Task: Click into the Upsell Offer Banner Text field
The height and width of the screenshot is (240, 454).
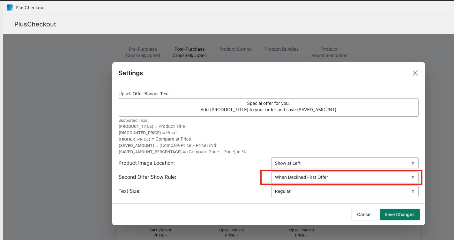Action: (x=268, y=107)
